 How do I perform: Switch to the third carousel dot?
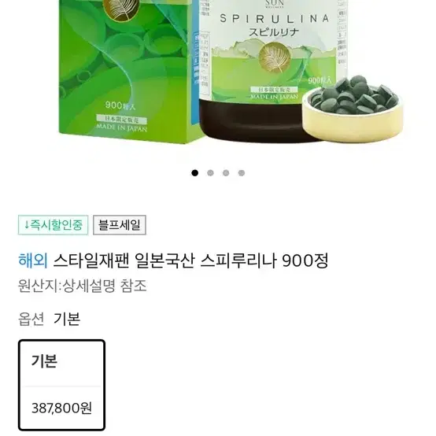click(226, 173)
